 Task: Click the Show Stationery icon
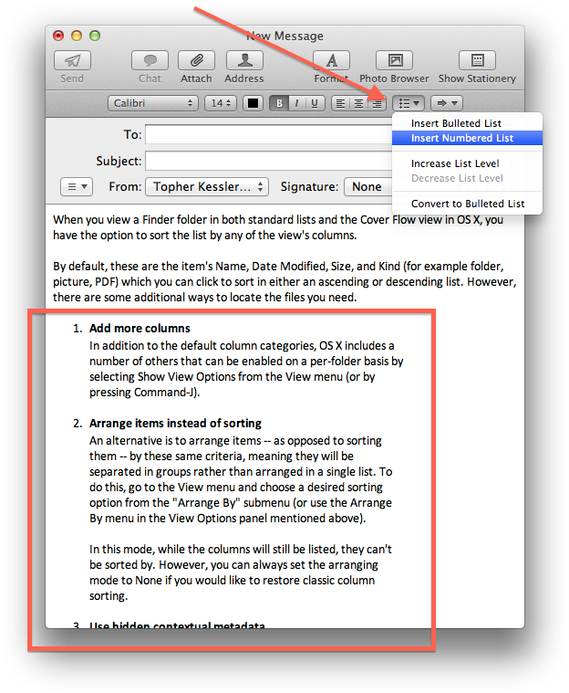pyautogui.click(x=476, y=61)
